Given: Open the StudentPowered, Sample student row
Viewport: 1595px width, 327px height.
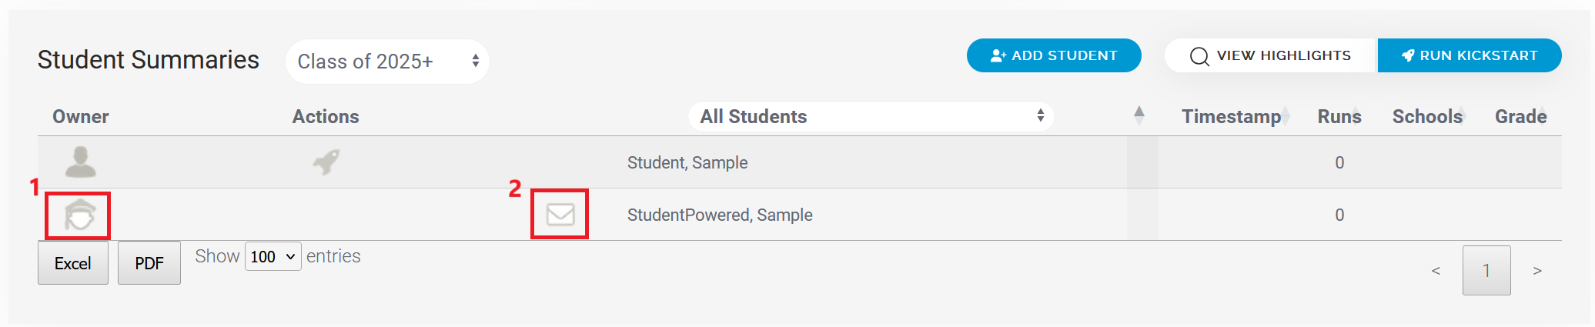Looking at the screenshot, I should (720, 215).
